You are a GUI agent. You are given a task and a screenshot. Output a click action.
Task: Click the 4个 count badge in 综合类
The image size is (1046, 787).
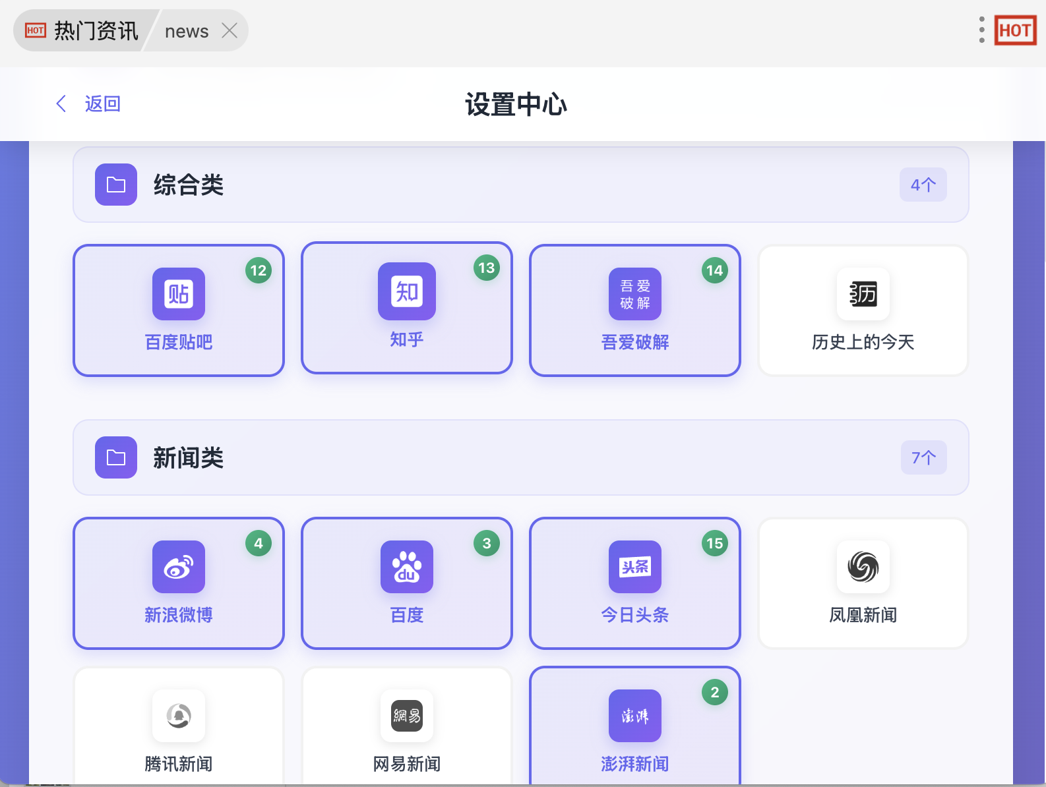pyautogui.click(x=923, y=185)
